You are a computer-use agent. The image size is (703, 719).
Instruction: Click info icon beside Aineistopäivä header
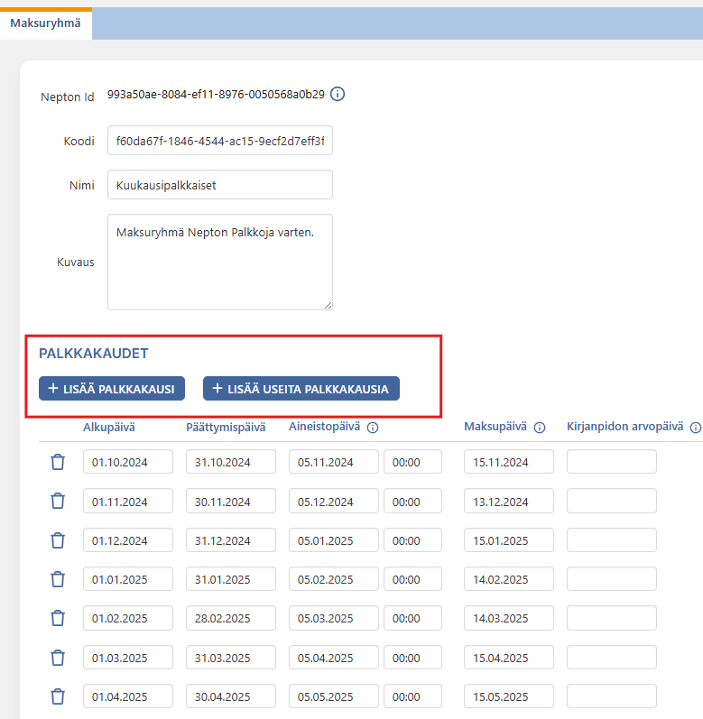372,428
